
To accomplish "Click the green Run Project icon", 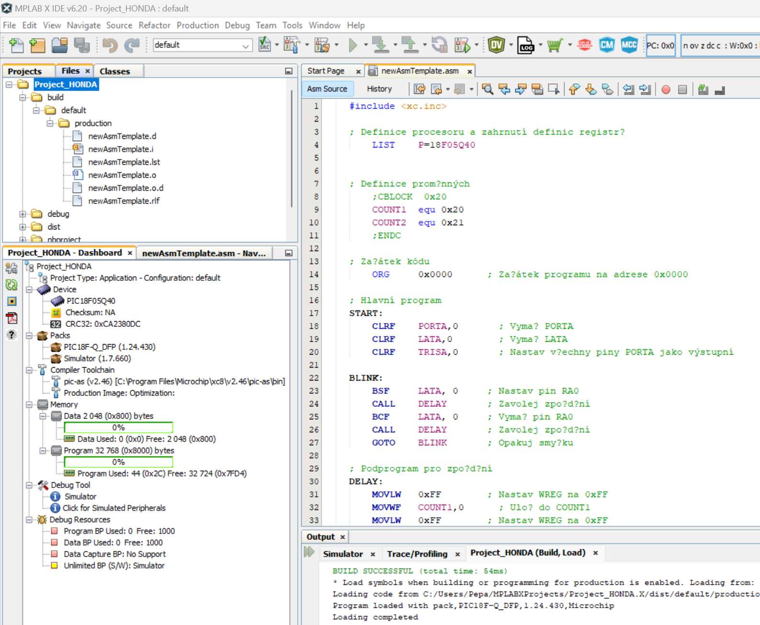I will (353, 45).
